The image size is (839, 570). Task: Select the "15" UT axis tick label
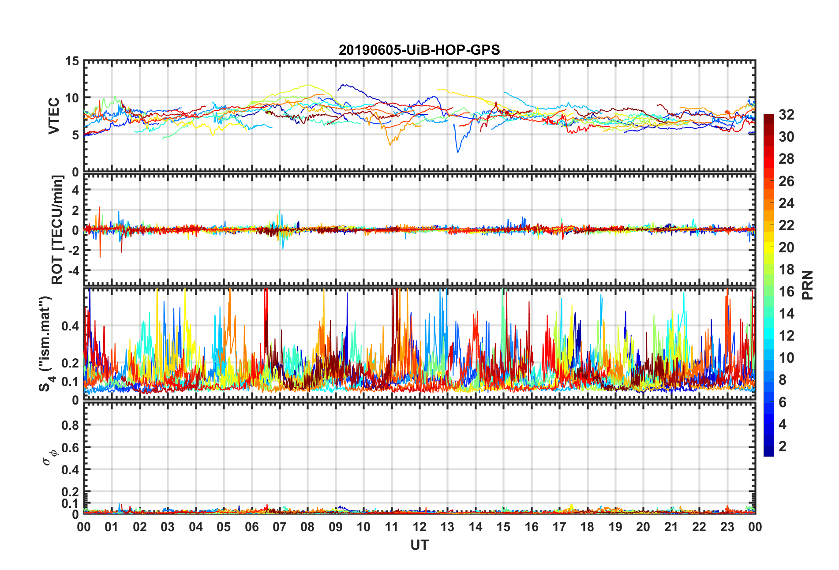[x=504, y=527]
